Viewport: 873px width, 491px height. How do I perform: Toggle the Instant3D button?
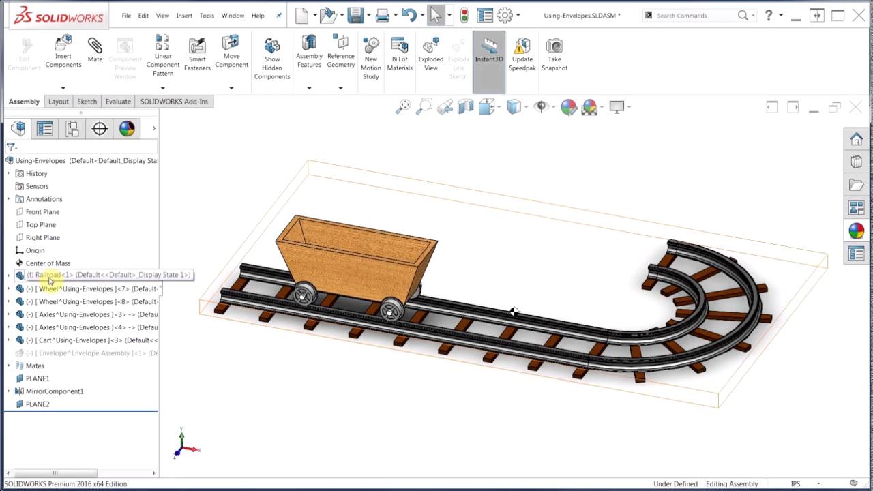(x=489, y=61)
